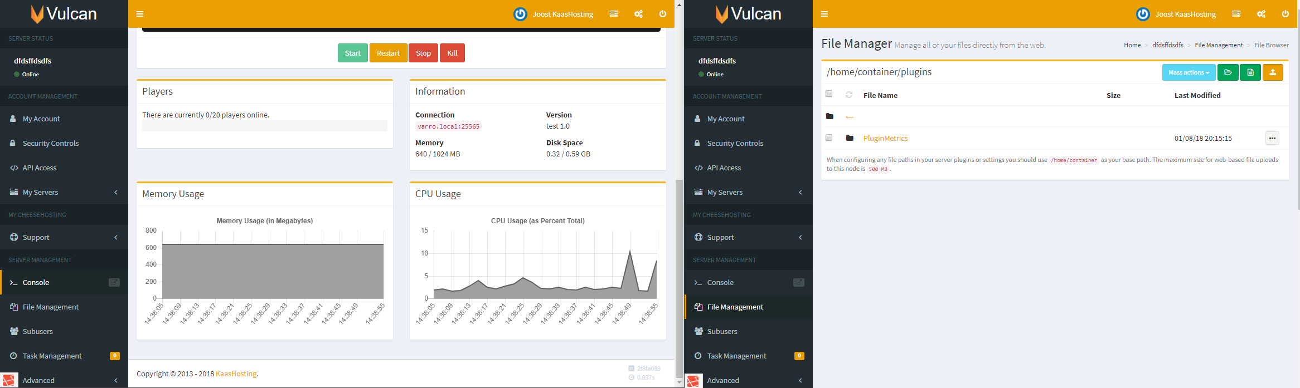The width and height of the screenshot is (1300, 388).
Task: Check the box next to PluginMetrics folder
Action: (x=829, y=137)
